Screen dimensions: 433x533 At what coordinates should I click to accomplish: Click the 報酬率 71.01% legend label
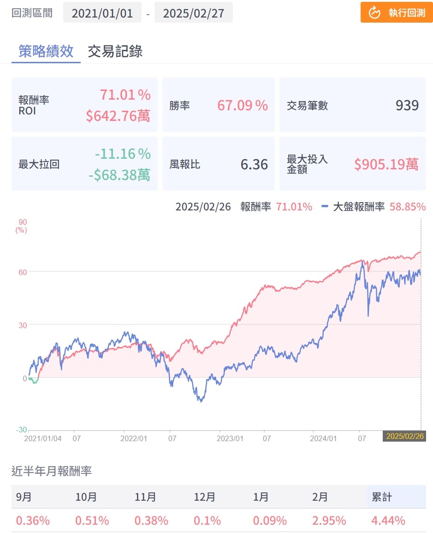point(276,207)
